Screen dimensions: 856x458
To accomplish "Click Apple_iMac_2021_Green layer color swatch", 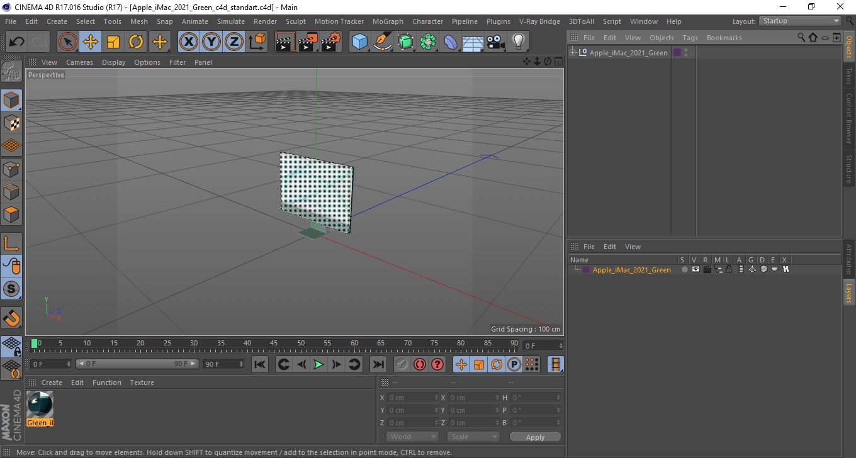I will tap(586, 269).
